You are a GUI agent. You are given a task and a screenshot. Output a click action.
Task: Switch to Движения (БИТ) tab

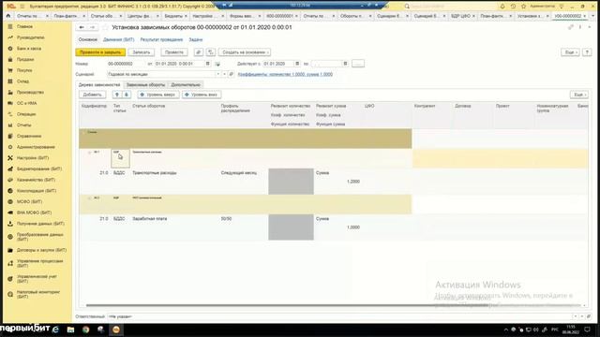click(x=119, y=39)
